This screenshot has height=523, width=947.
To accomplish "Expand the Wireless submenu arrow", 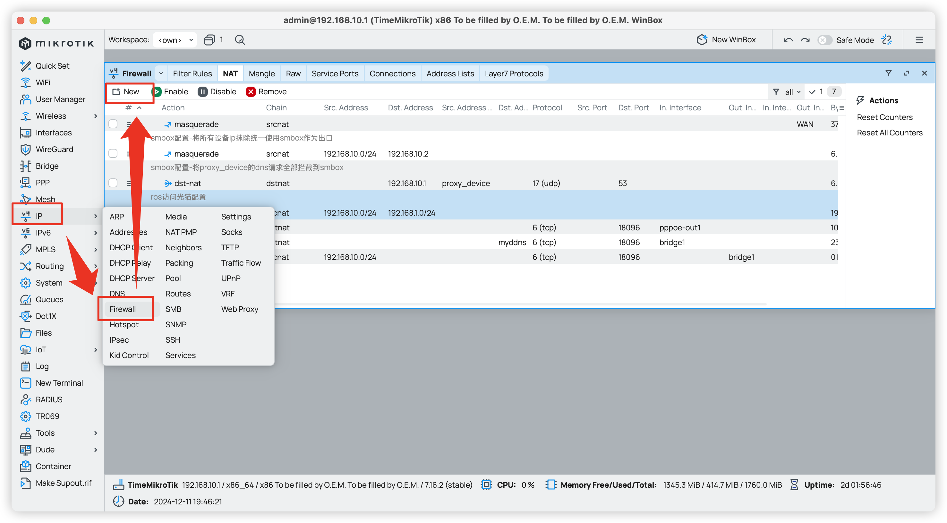I will pos(96,116).
